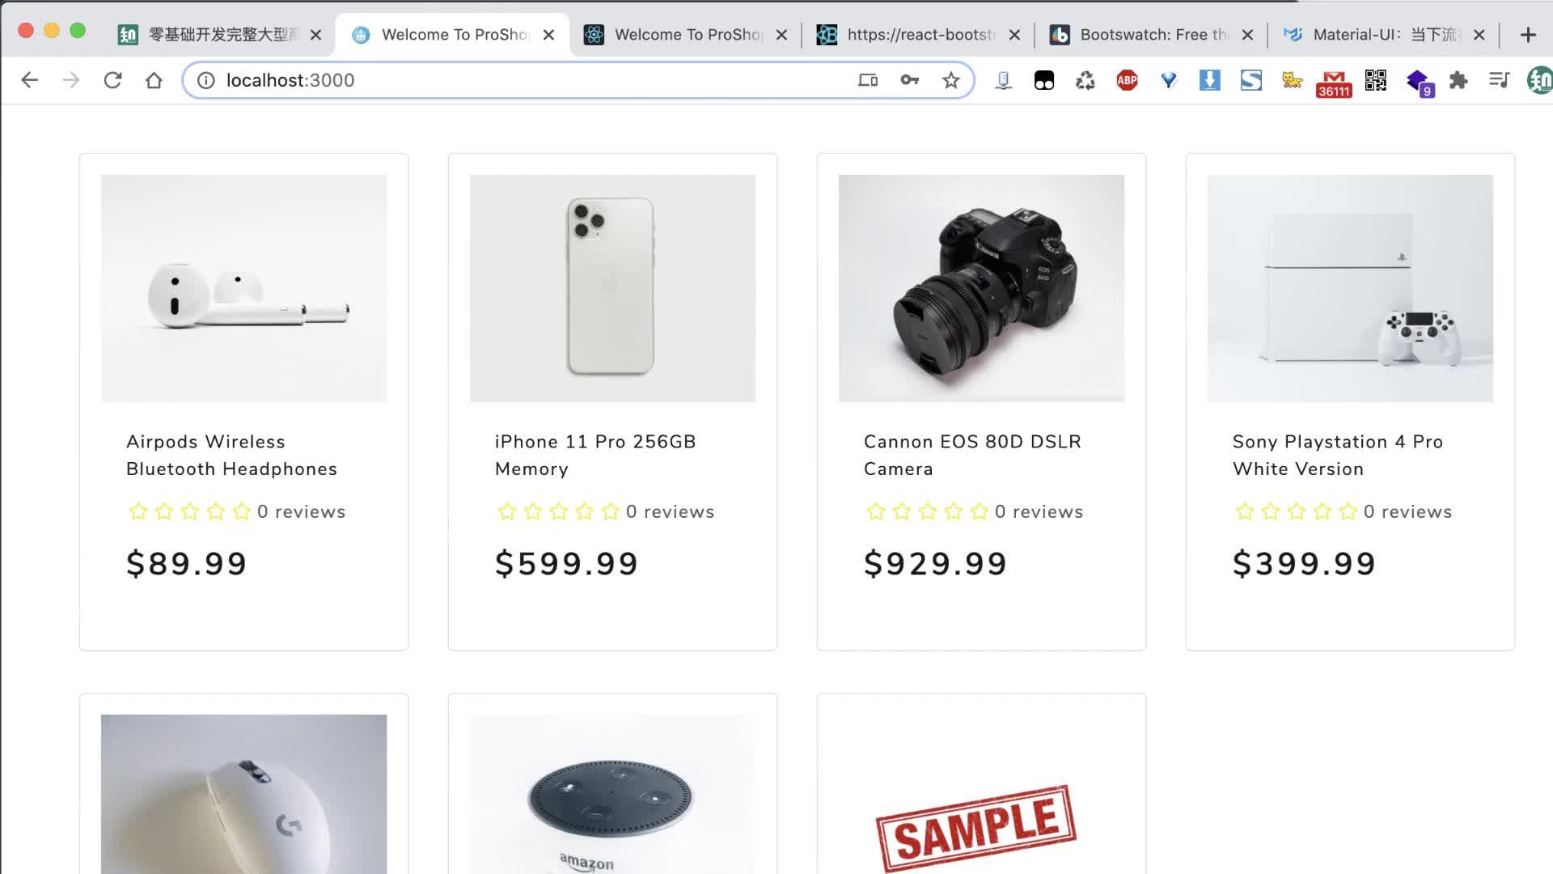Image resolution: width=1553 pixels, height=874 pixels.
Task: Bookmark this page with the star icon
Action: [x=951, y=80]
